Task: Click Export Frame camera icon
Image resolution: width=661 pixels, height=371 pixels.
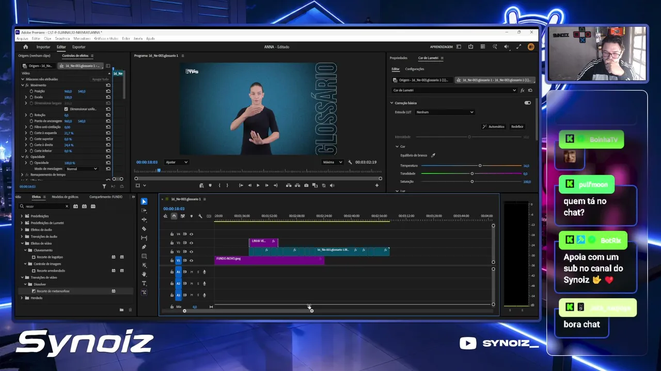Action: click(306, 185)
